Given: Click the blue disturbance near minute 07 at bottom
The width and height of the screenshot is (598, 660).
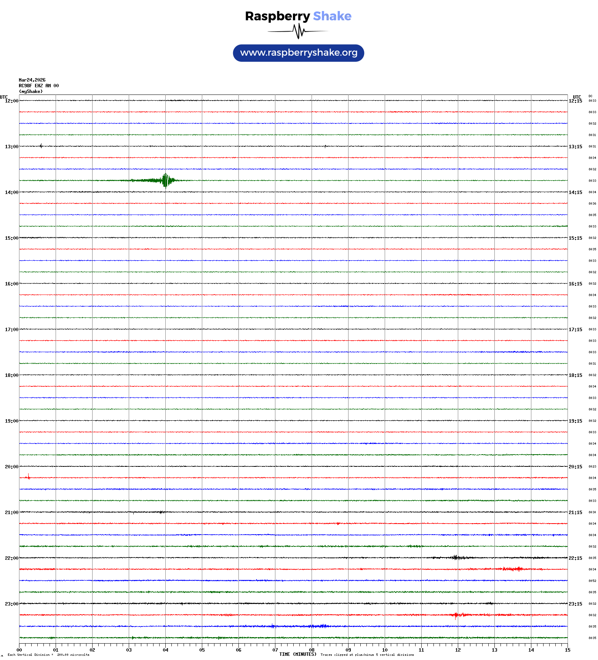Looking at the screenshot, I should click(x=273, y=626).
